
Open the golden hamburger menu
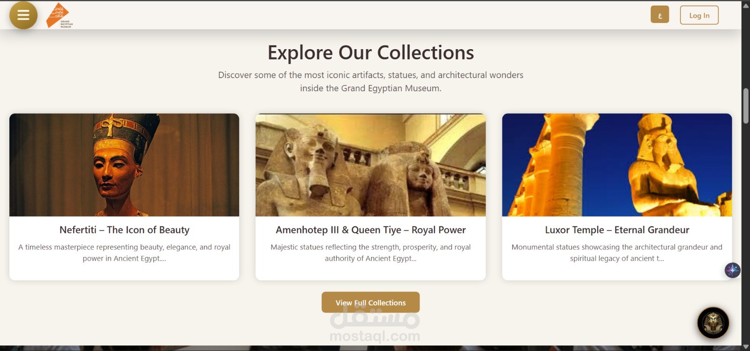(23, 15)
